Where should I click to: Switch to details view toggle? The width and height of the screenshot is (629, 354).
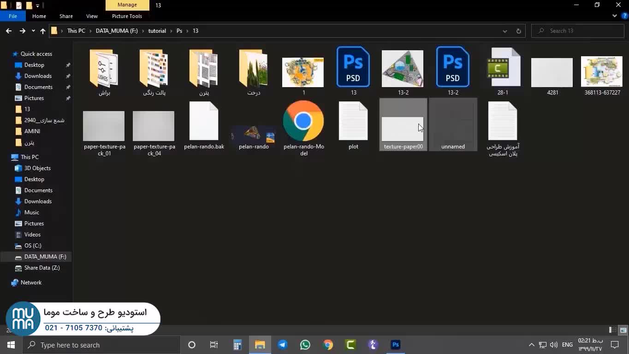(x=613, y=330)
